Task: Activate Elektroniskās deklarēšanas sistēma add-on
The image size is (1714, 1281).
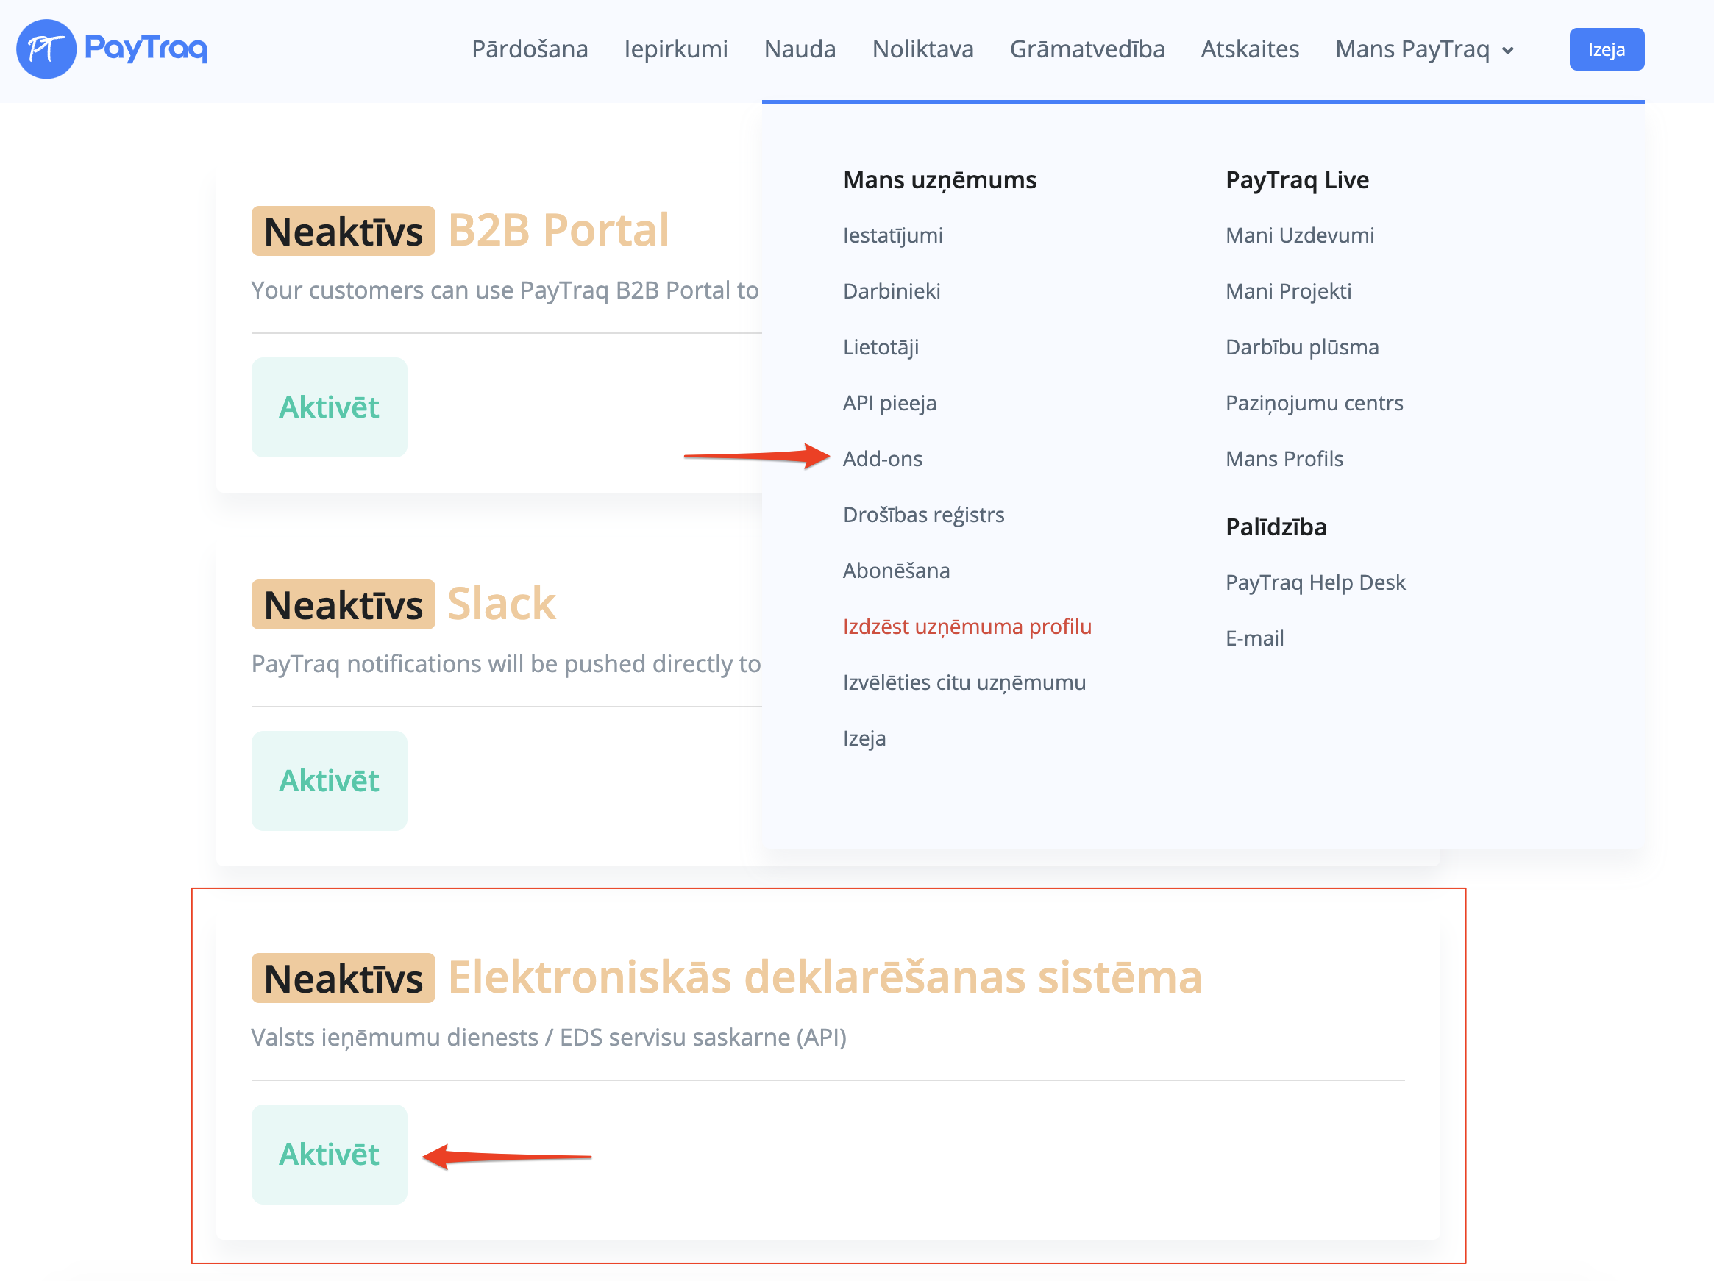Action: coord(329,1154)
